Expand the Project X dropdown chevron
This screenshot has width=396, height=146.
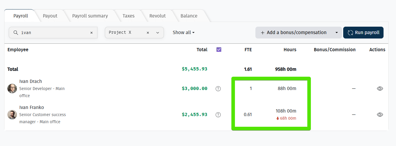158,33
